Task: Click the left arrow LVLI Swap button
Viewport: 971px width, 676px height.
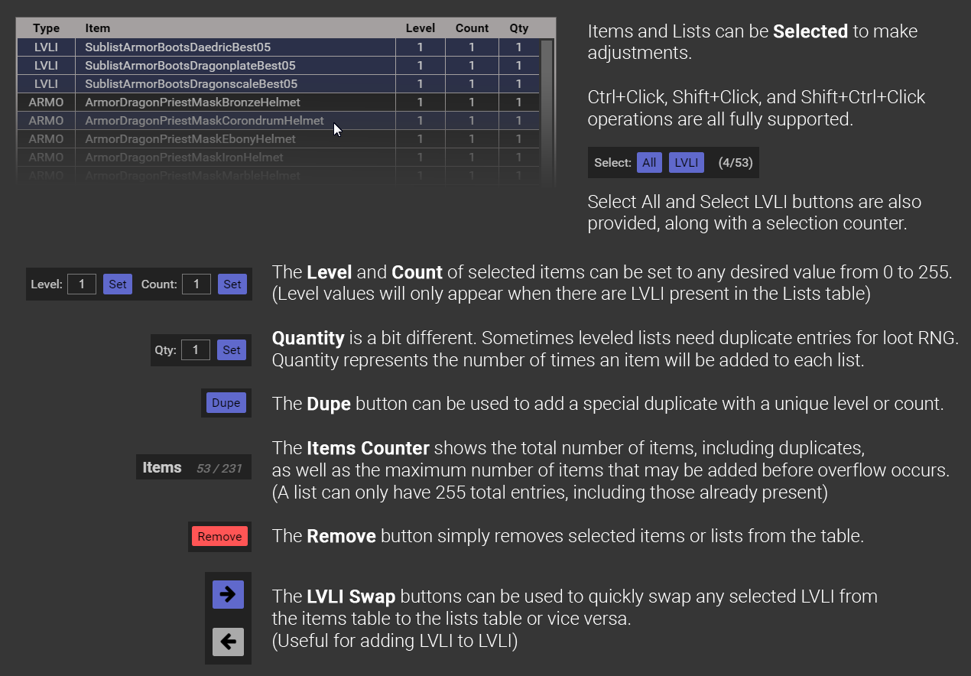Action: (x=228, y=641)
